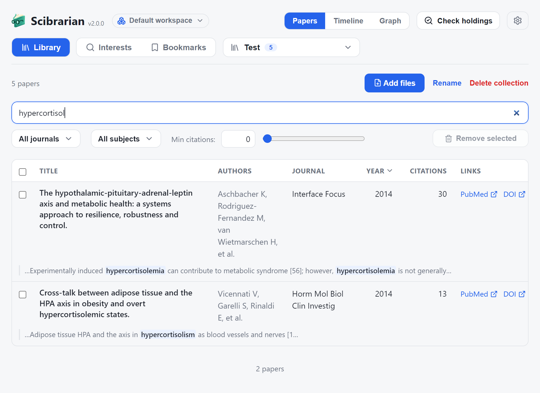Clear the search with the X icon

coord(516,113)
